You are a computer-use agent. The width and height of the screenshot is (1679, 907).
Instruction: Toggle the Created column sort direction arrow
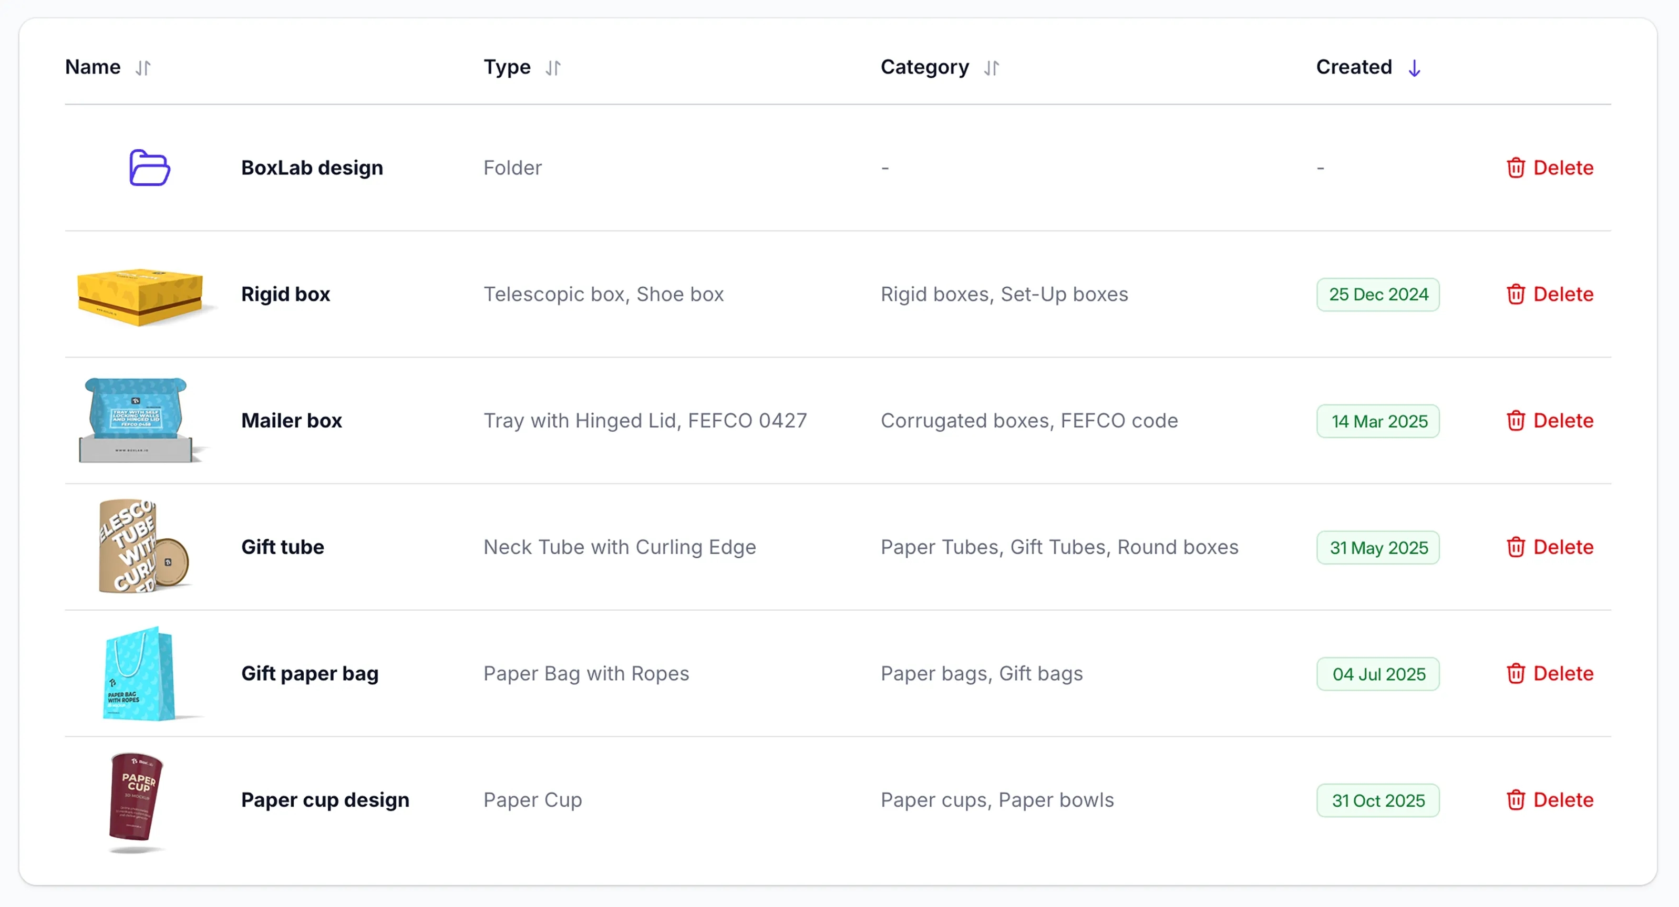click(1414, 67)
